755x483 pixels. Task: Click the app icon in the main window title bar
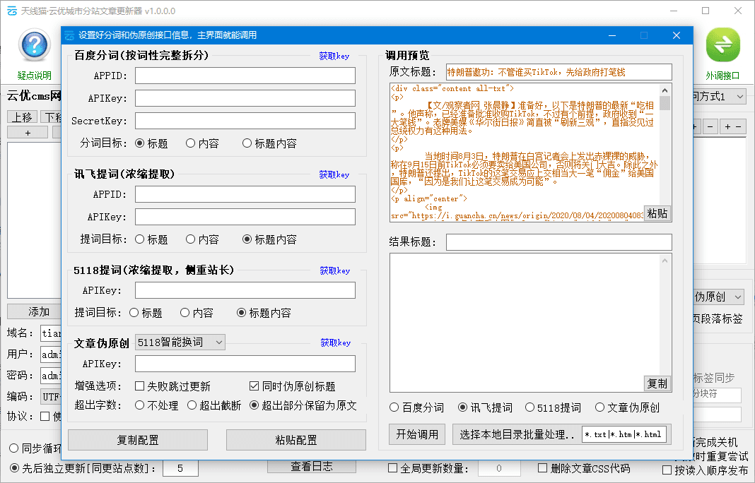[x=12, y=11]
